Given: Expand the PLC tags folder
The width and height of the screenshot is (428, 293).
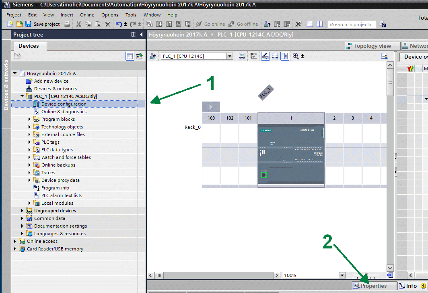Looking at the screenshot, I should [x=29, y=142].
